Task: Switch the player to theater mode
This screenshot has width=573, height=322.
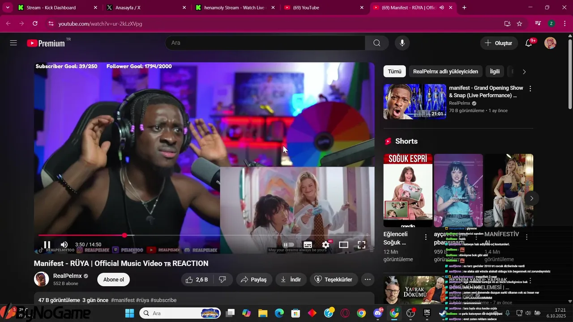Action: pos(343,245)
